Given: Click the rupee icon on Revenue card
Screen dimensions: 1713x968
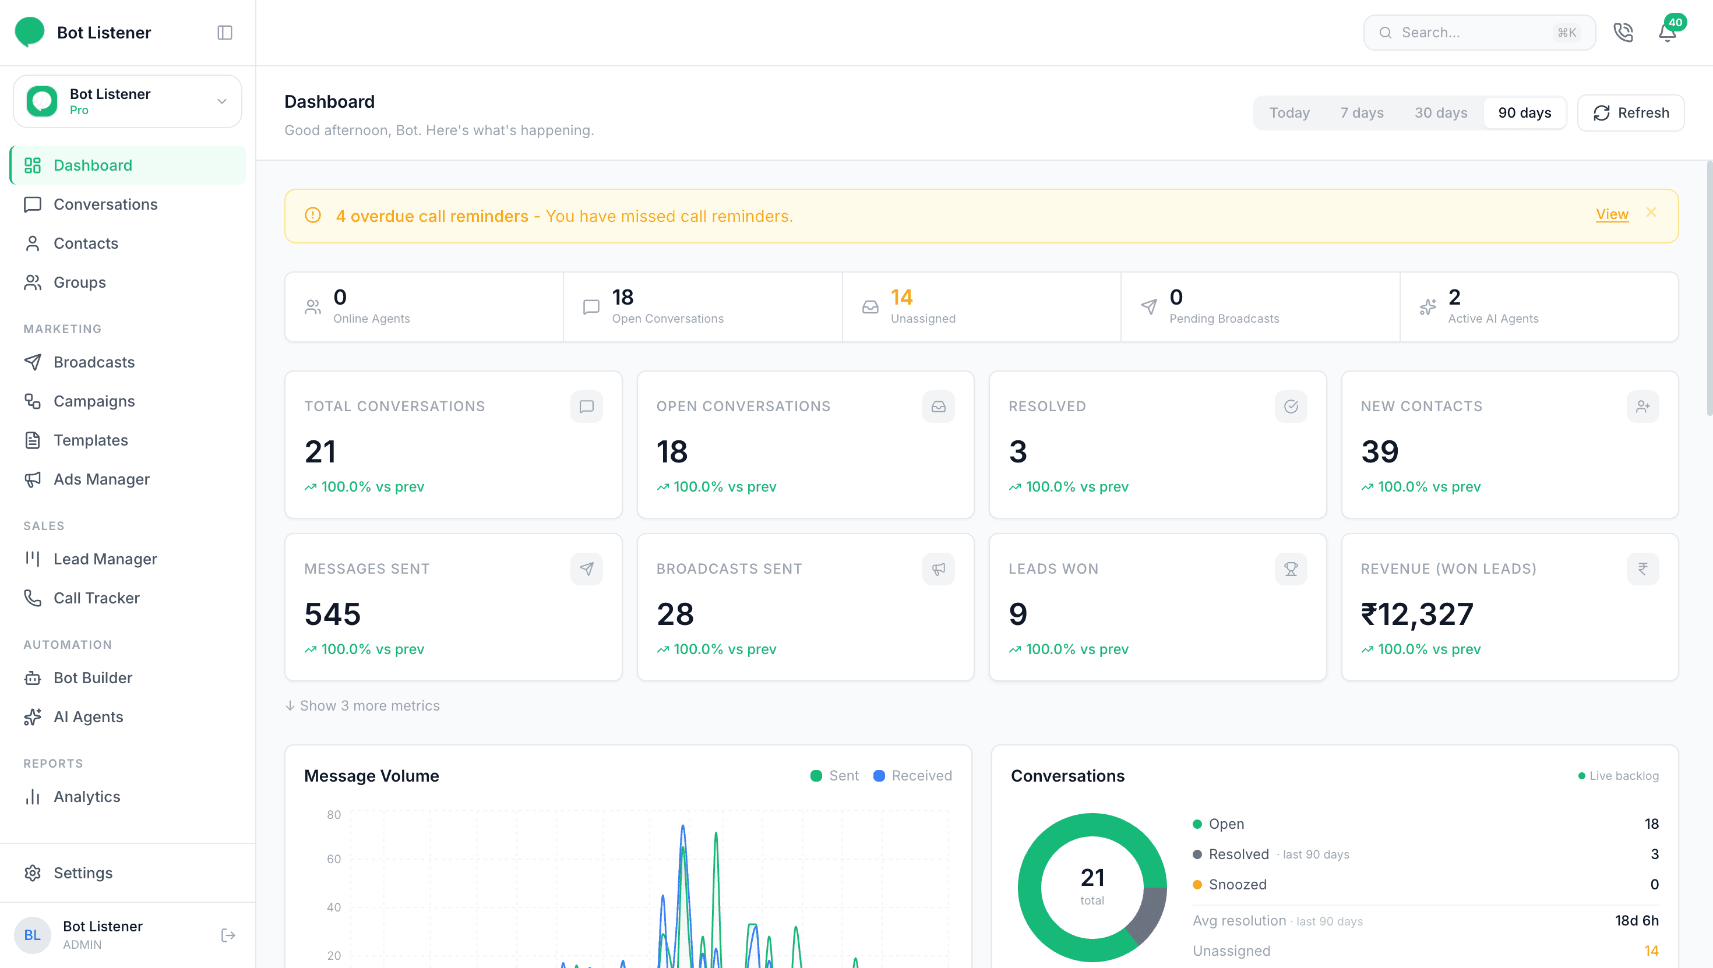Looking at the screenshot, I should [1642, 569].
